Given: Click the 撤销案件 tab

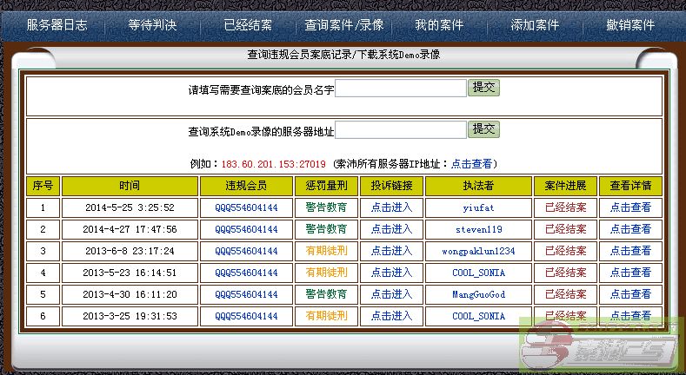Looking at the screenshot, I should point(630,25).
